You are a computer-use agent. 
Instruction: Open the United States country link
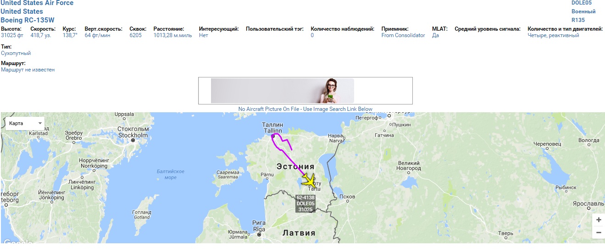tap(22, 11)
